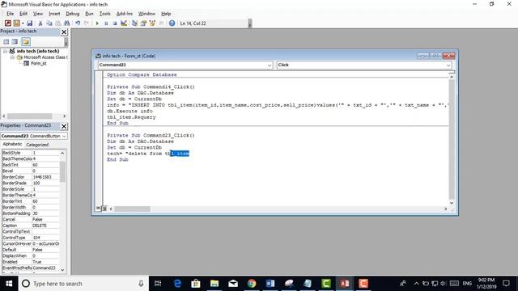
Task: Open the Window menu
Action: coord(146,14)
